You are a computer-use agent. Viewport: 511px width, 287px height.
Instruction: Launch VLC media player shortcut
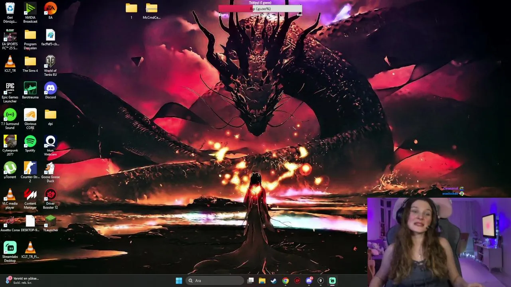point(10,199)
